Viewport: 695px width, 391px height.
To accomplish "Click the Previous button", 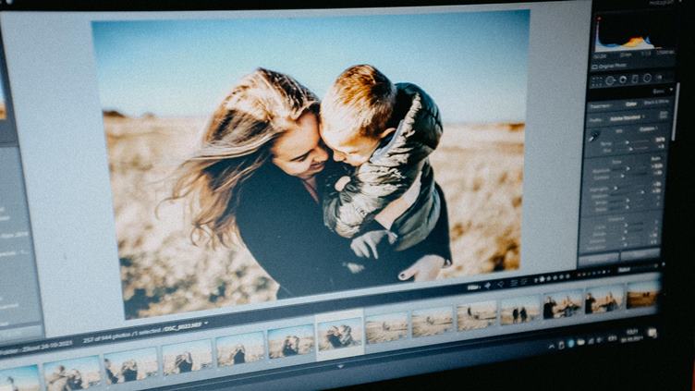I will coord(599,259).
